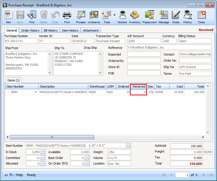The width and height of the screenshot is (217, 181).
Task: Go to first record navigation button
Action: 164,175
